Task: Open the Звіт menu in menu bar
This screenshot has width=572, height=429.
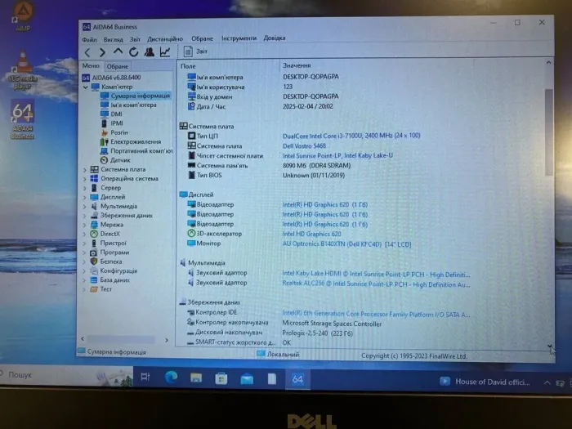Action: tap(135, 39)
